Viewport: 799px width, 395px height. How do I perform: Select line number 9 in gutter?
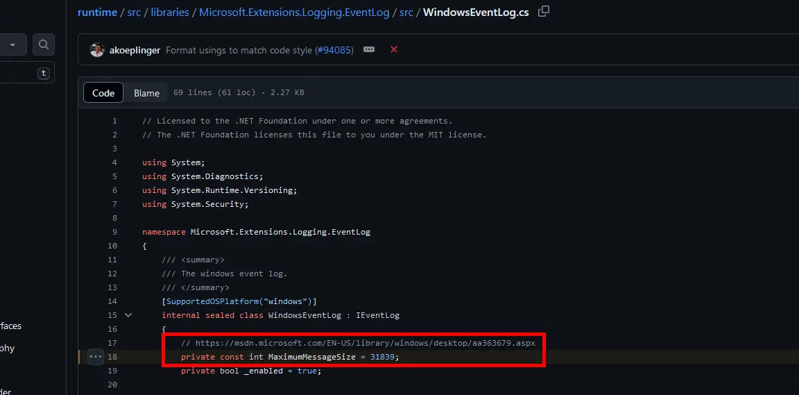coord(114,232)
